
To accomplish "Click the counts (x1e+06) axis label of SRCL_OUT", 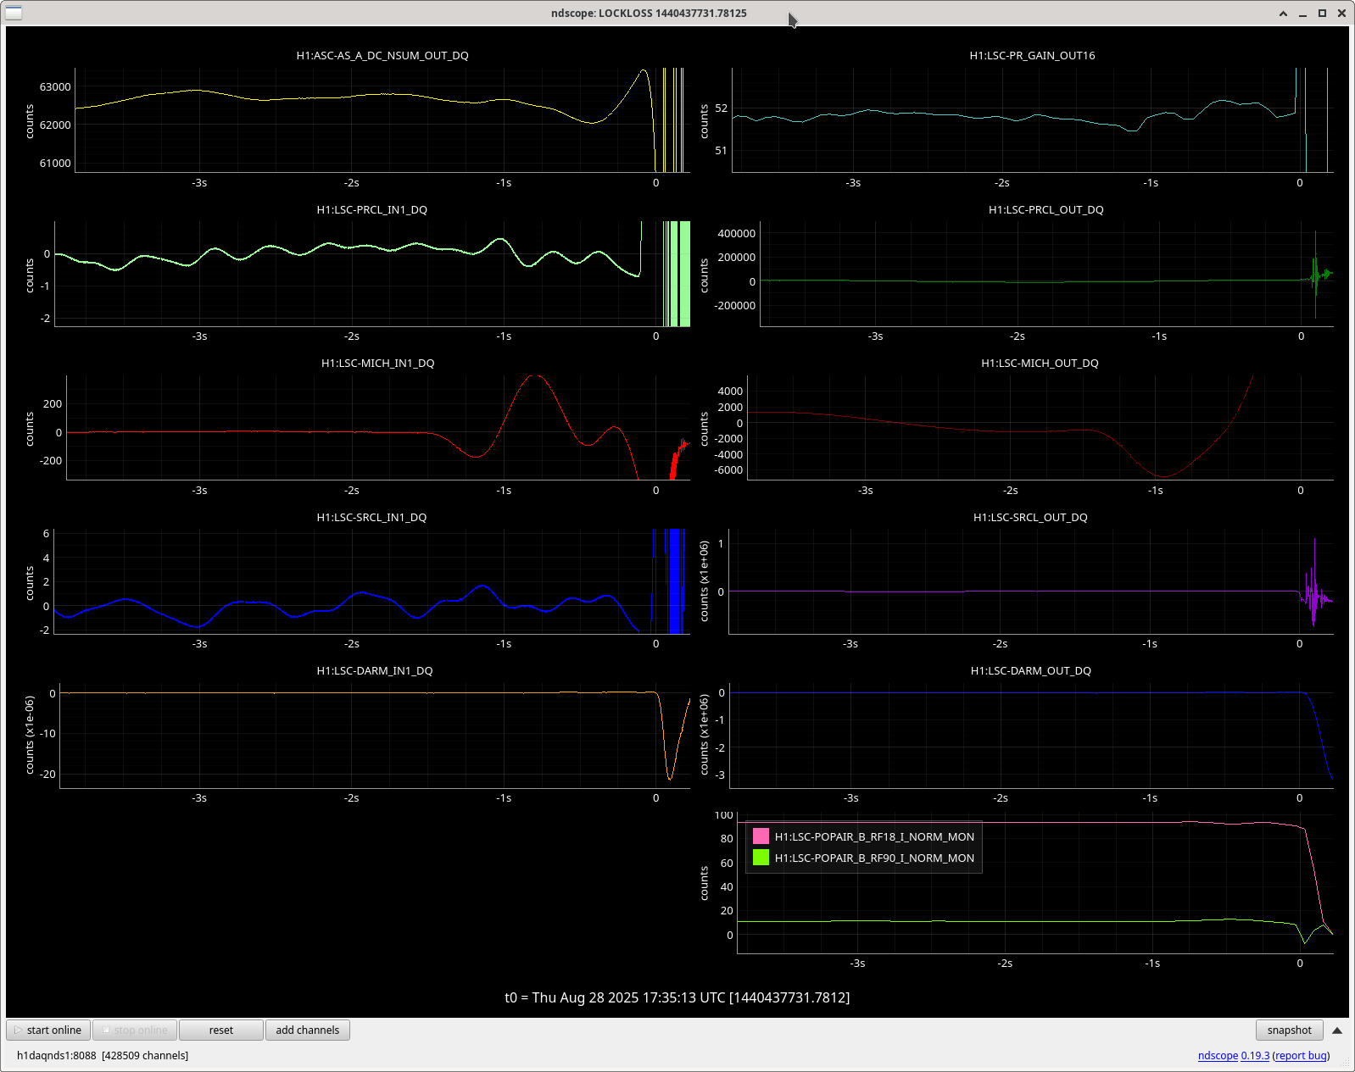I will 704,581.
